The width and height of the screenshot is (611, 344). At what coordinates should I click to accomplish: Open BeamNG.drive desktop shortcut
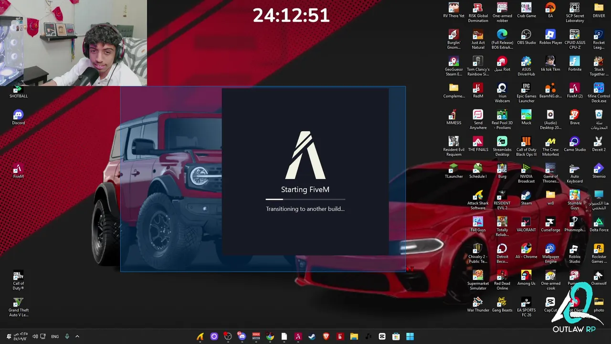pos(550,91)
